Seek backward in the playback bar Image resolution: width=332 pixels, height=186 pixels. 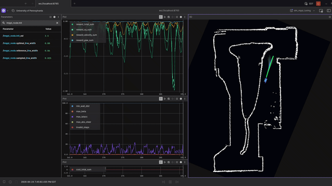(x=163, y=182)
